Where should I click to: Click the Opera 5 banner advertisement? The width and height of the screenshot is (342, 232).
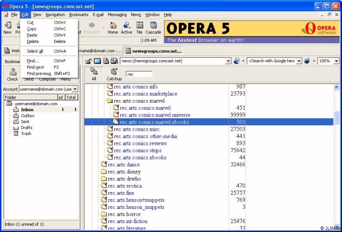[252, 32]
